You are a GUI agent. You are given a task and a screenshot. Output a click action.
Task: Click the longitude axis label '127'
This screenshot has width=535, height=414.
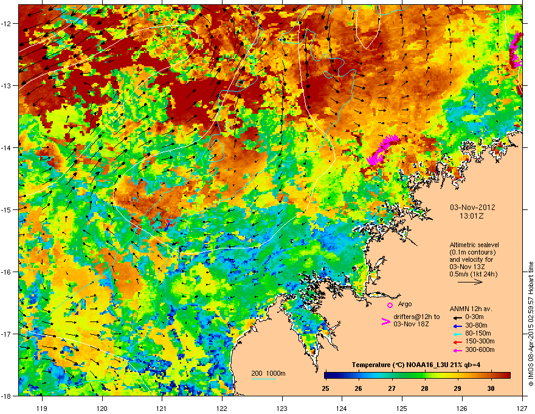pos(522,408)
